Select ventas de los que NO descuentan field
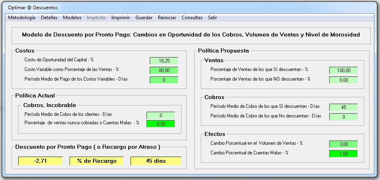Viewport: 380px width, 180px height. 344,80
